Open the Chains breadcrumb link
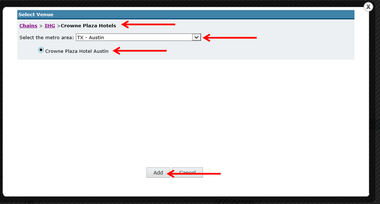This screenshot has width=380, height=204. click(x=28, y=26)
